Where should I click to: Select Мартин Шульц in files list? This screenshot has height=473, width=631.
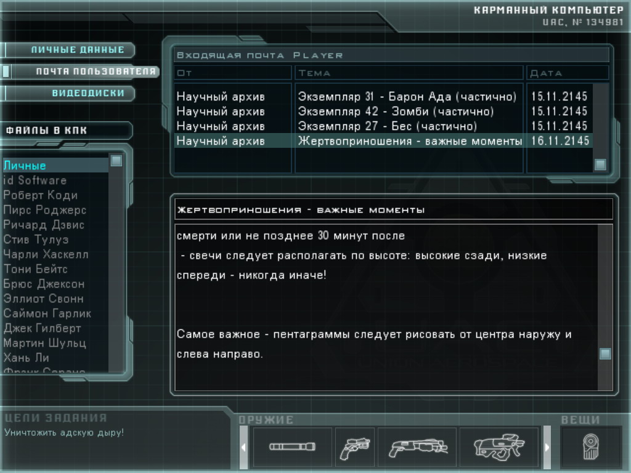click(x=55, y=342)
